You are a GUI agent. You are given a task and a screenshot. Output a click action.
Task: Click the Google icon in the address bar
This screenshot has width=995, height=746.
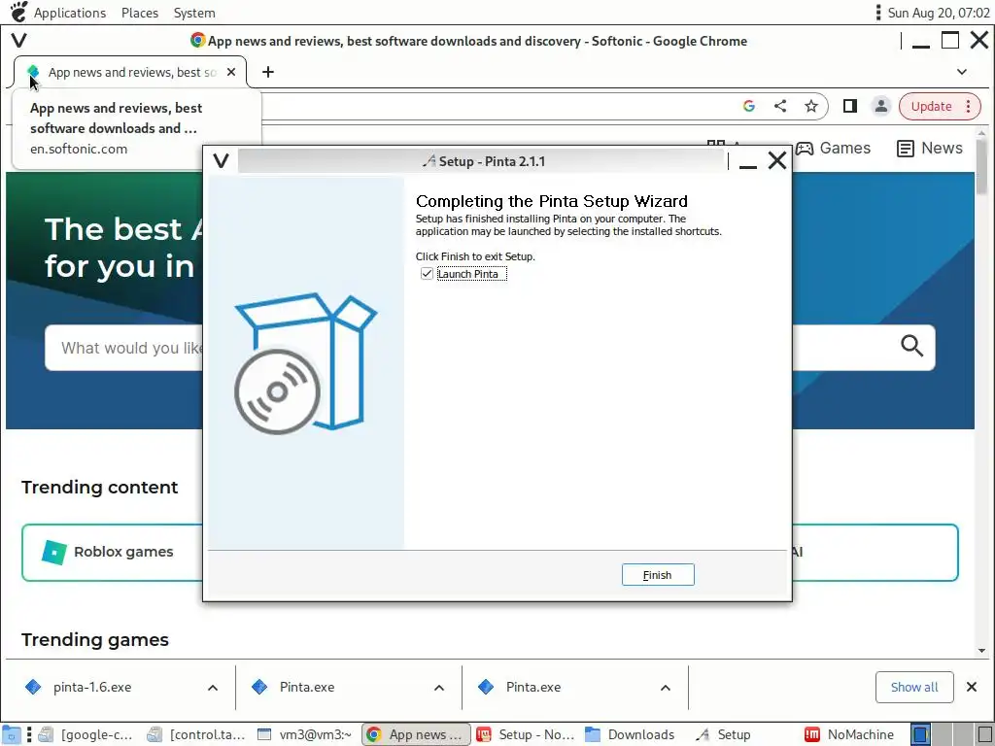click(x=749, y=106)
